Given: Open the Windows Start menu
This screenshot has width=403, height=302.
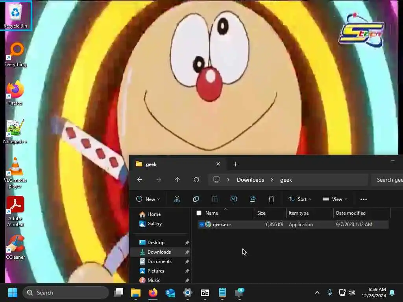Looking at the screenshot, I should point(13,293).
